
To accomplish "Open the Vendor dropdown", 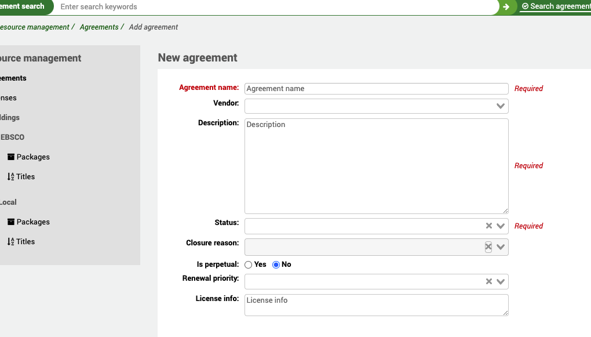I will [500, 106].
